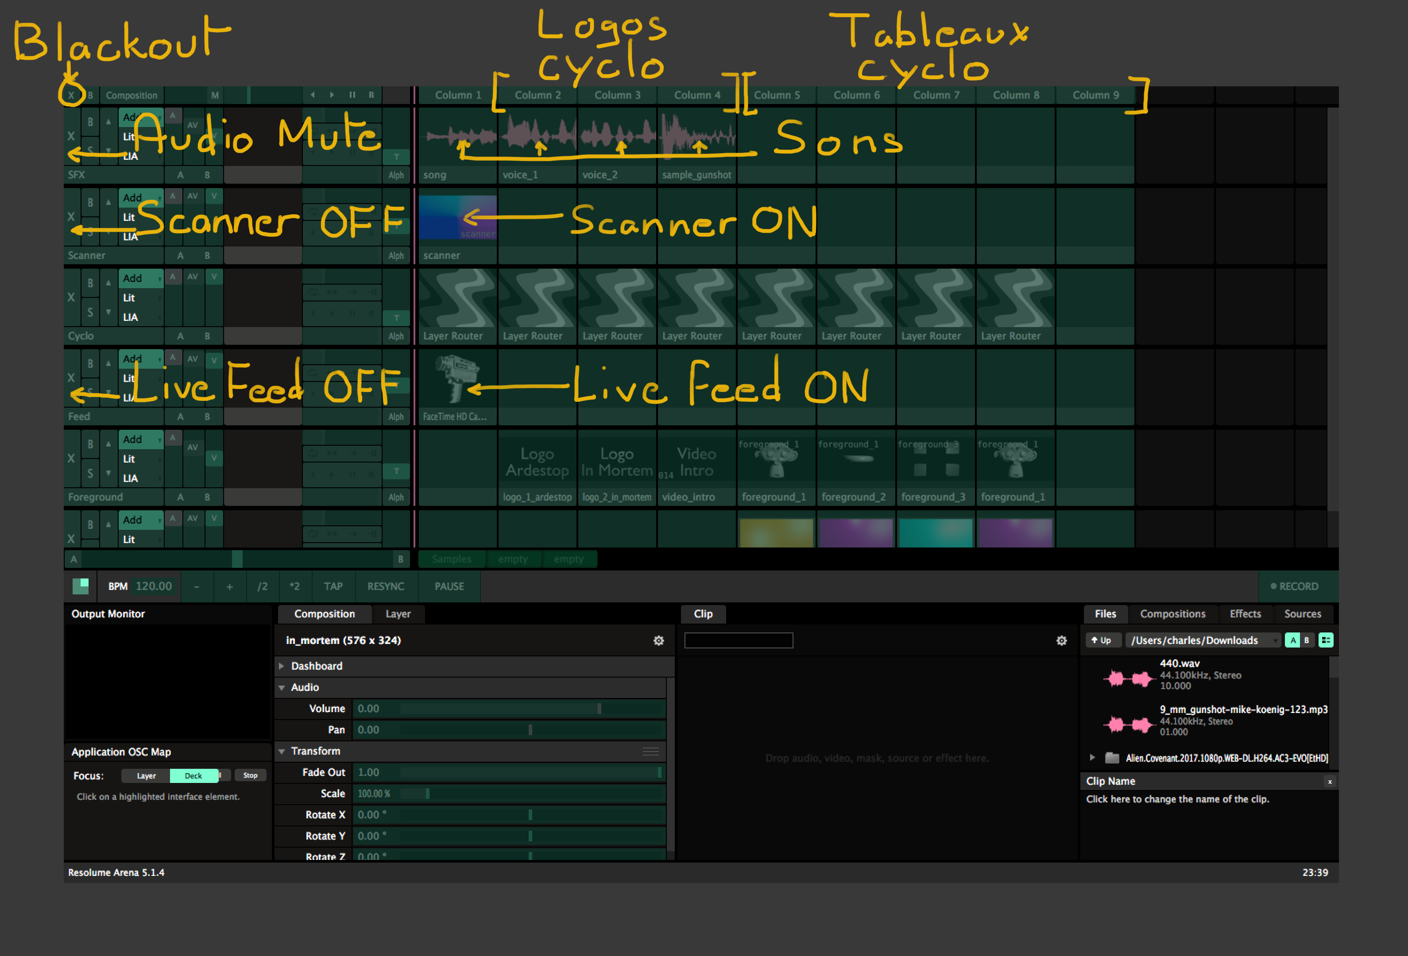Bypass the Foreground layer with B
The width and height of the screenshot is (1408, 956).
pyautogui.click(x=90, y=444)
